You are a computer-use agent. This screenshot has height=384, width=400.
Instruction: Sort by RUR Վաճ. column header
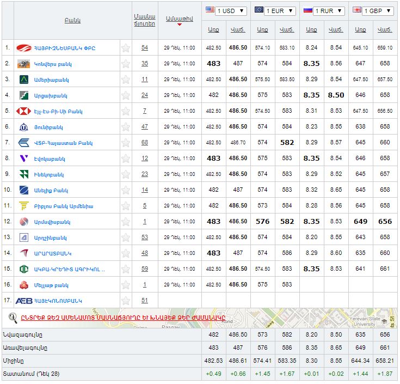(x=336, y=29)
